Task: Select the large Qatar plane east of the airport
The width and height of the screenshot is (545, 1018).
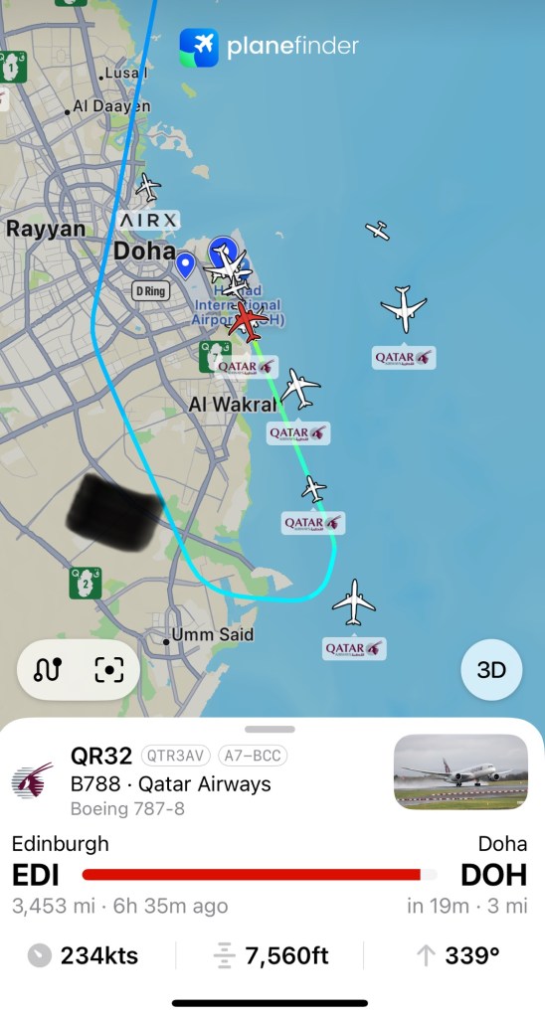Action: click(404, 308)
